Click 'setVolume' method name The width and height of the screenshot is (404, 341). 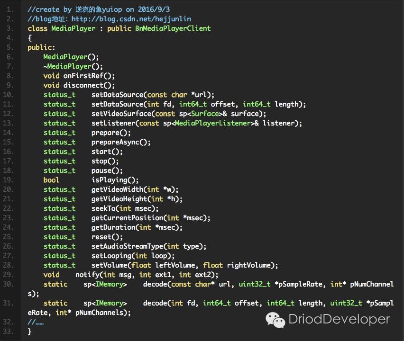pos(109,266)
